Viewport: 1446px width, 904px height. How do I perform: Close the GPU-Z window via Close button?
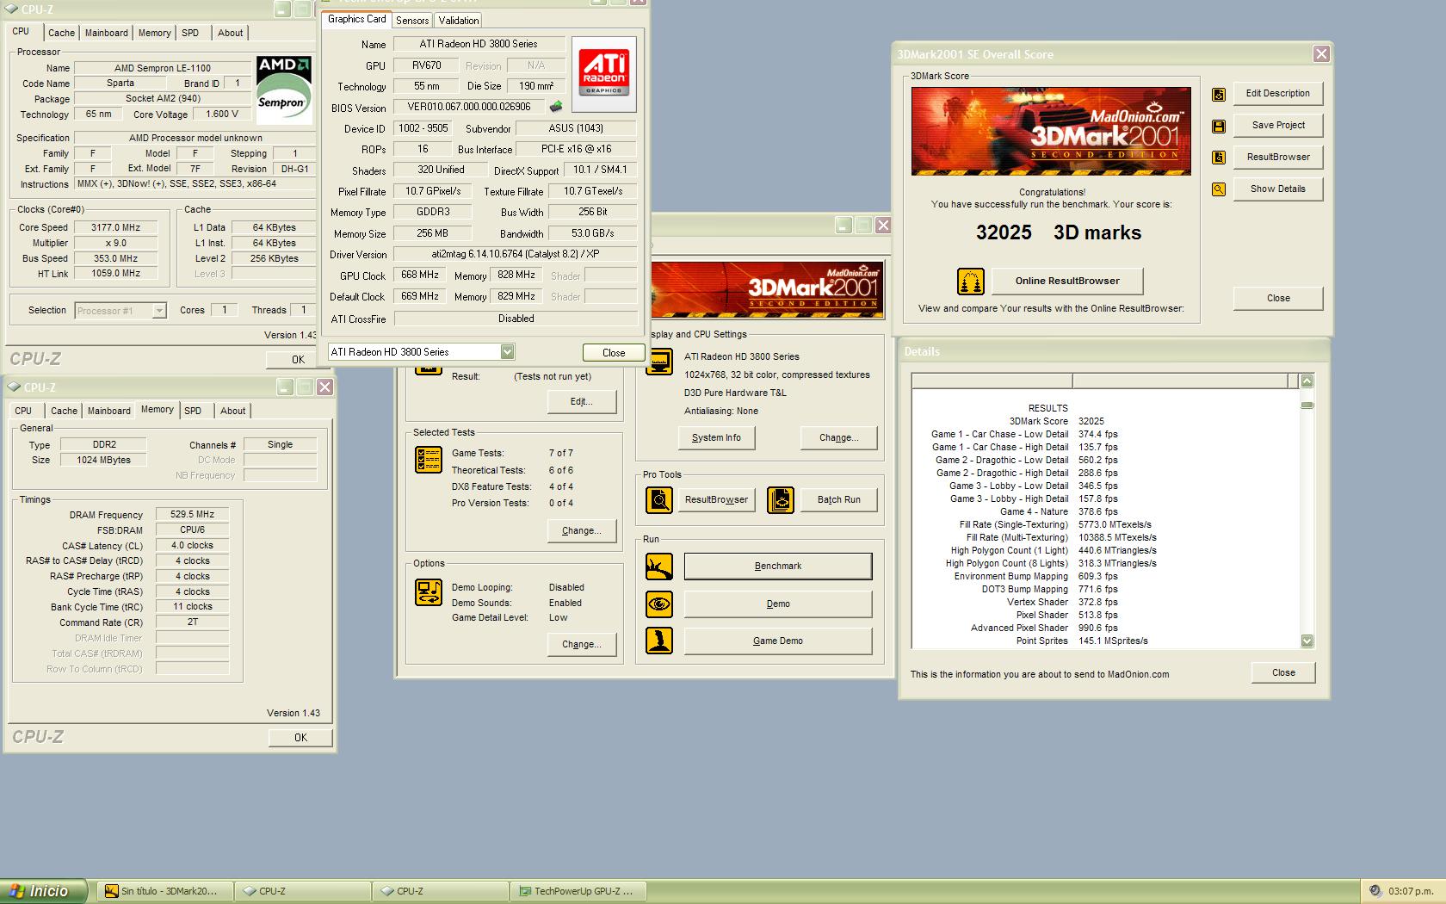pyautogui.click(x=614, y=352)
